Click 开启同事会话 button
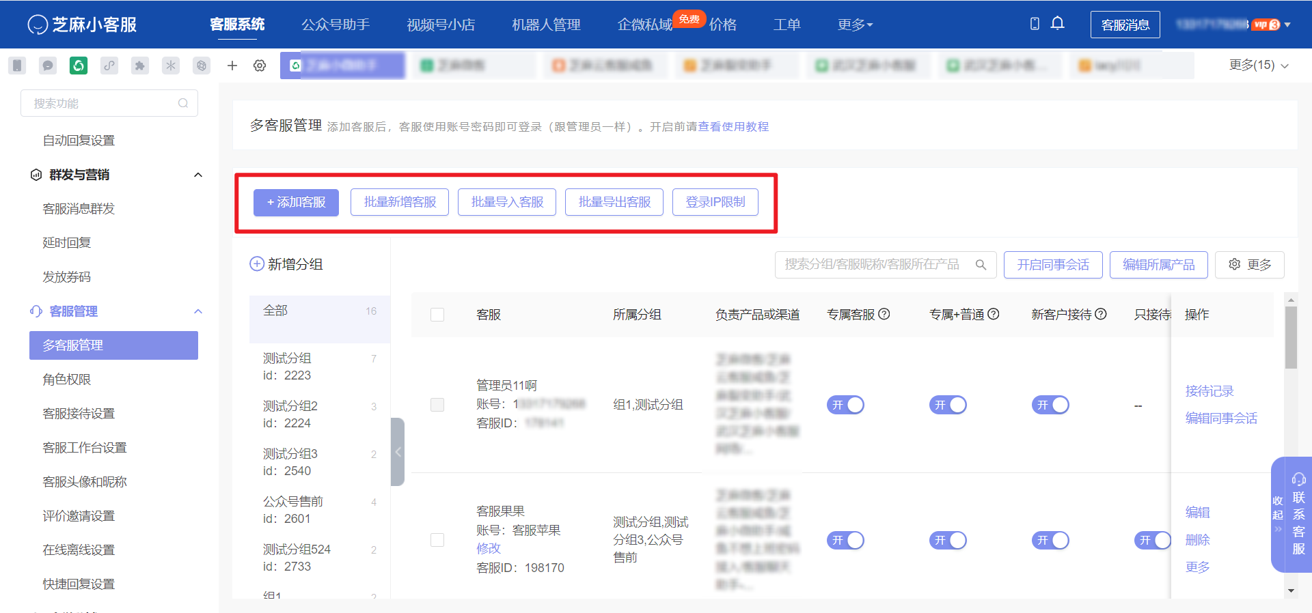This screenshot has width=1312, height=613. 1053,265
